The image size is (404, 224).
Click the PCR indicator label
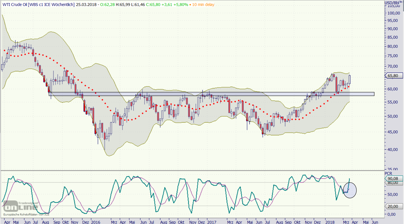pos(388,173)
